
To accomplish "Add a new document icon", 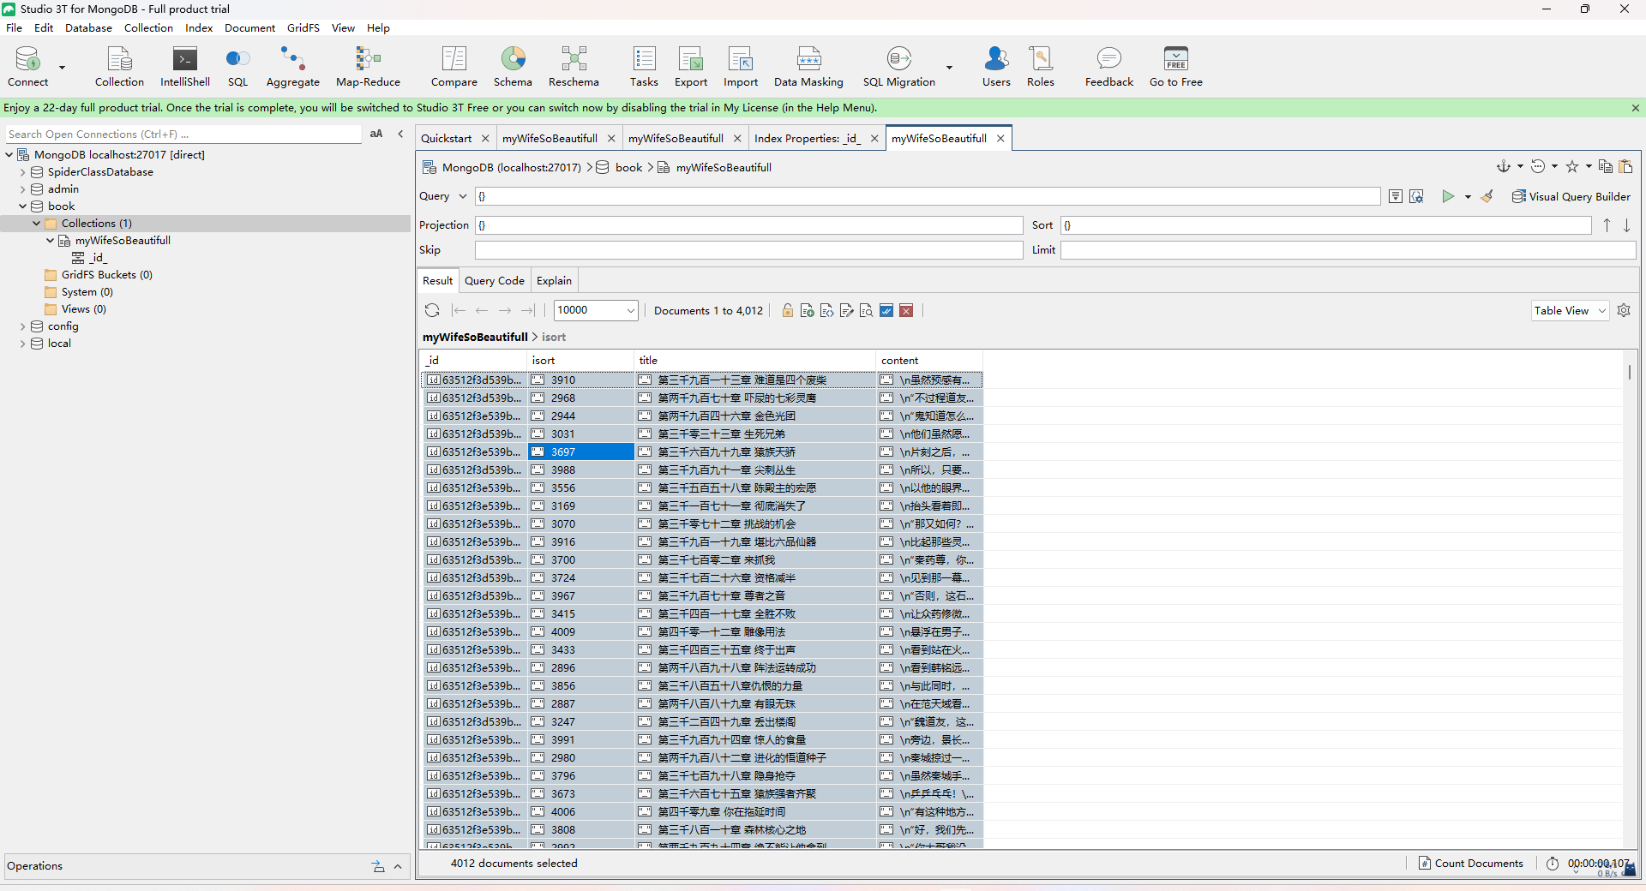I will click(807, 310).
